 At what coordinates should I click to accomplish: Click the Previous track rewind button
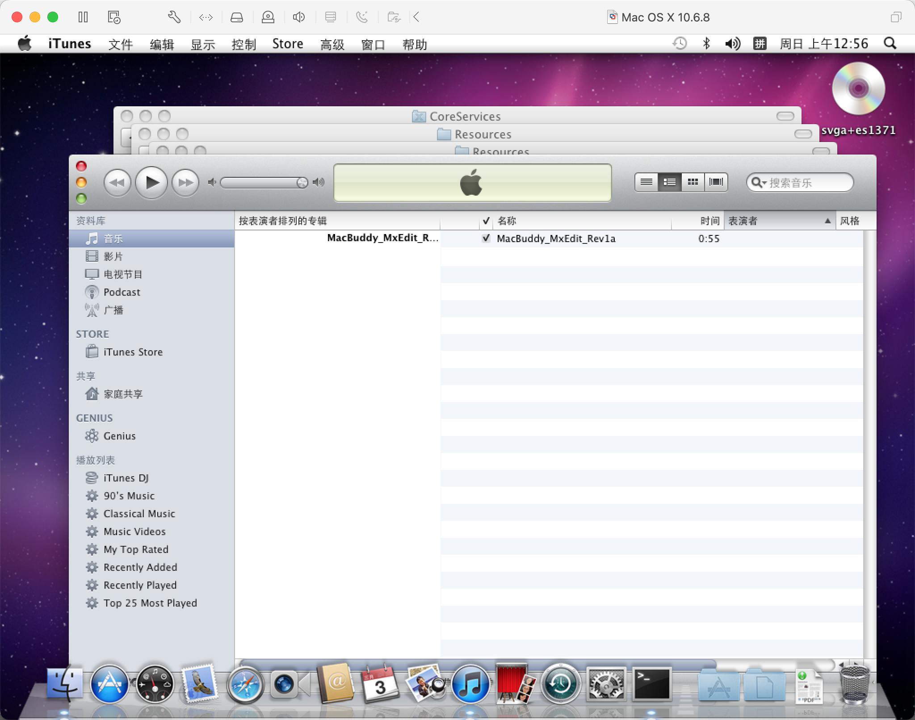pyautogui.click(x=117, y=182)
